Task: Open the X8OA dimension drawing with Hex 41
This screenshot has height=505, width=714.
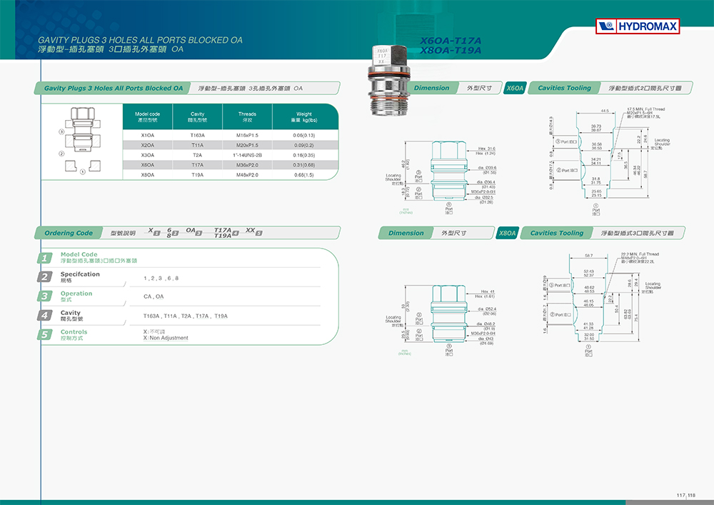Action: pos(442,320)
